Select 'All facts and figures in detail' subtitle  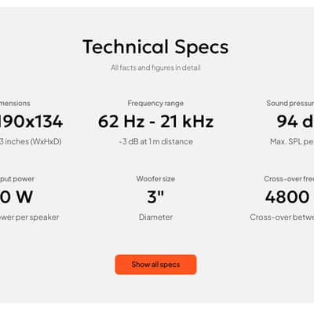pyautogui.click(x=155, y=68)
